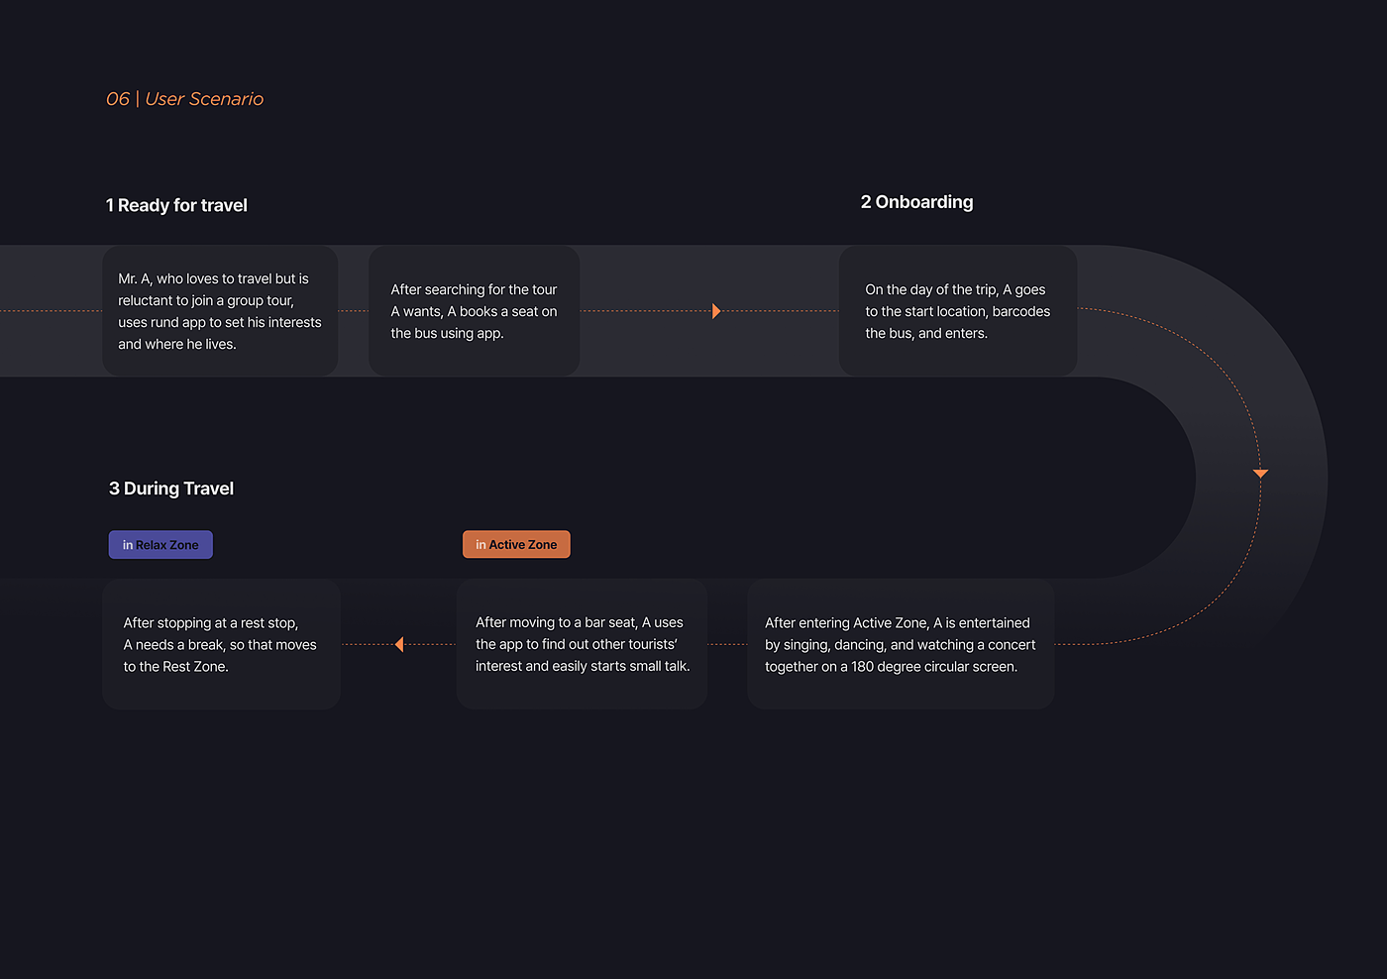Image resolution: width=1387 pixels, height=979 pixels.
Task: Open the card about the 180 degree circular screen
Action: coord(900,644)
